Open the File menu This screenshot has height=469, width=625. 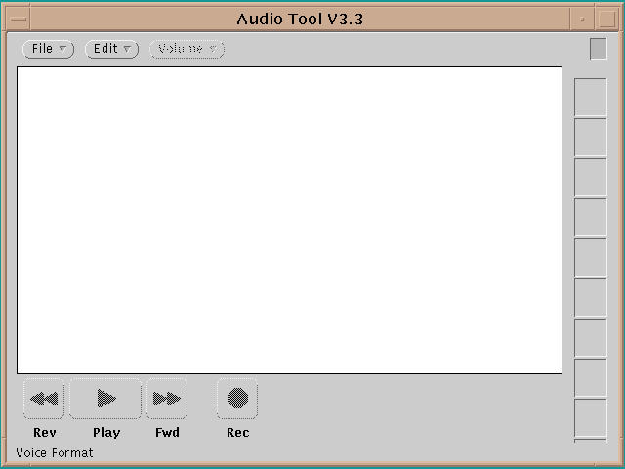(x=48, y=49)
